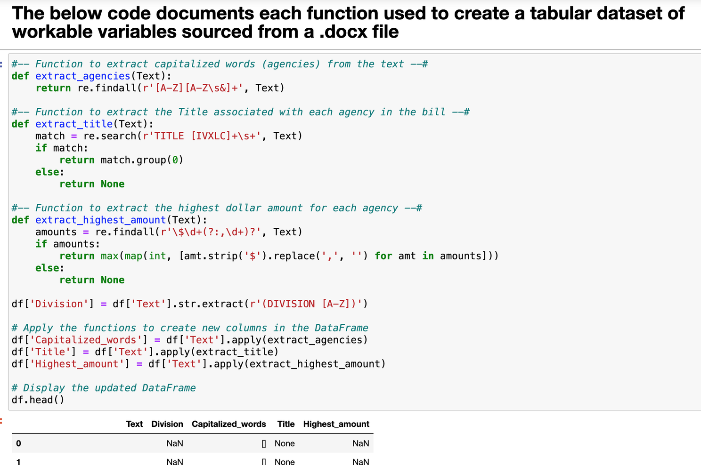Select the Text column header in output
This screenshot has width=701, height=465.
coord(134,424)
